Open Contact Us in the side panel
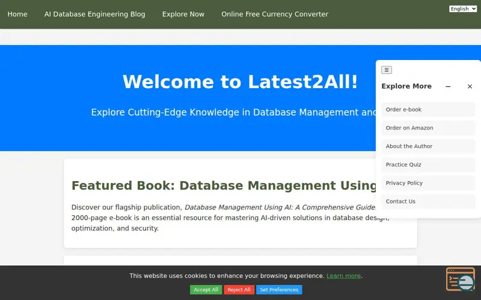 pos(428,202)
